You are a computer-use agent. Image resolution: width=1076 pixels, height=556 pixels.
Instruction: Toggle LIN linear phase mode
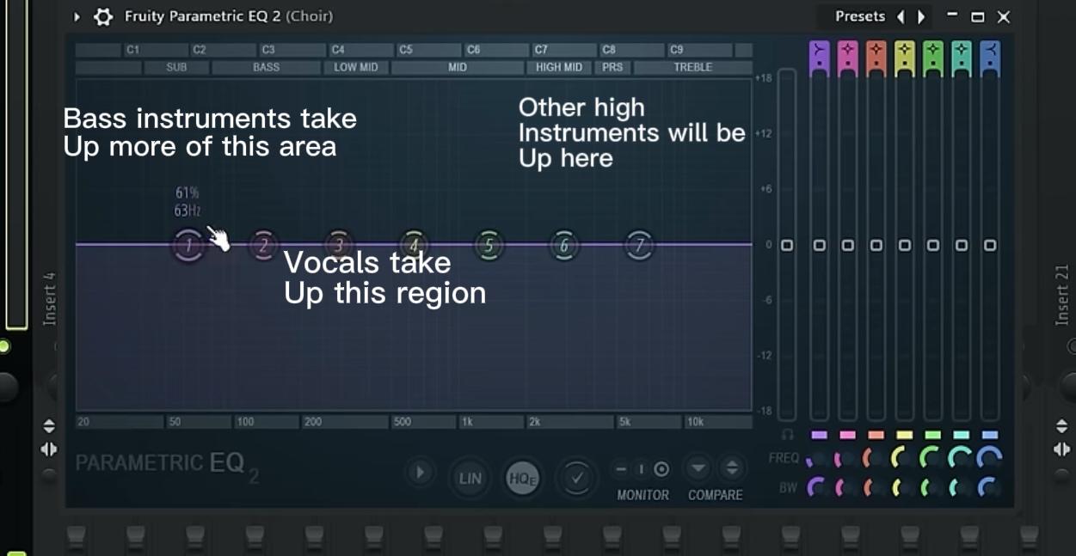[x=470, y=478]
